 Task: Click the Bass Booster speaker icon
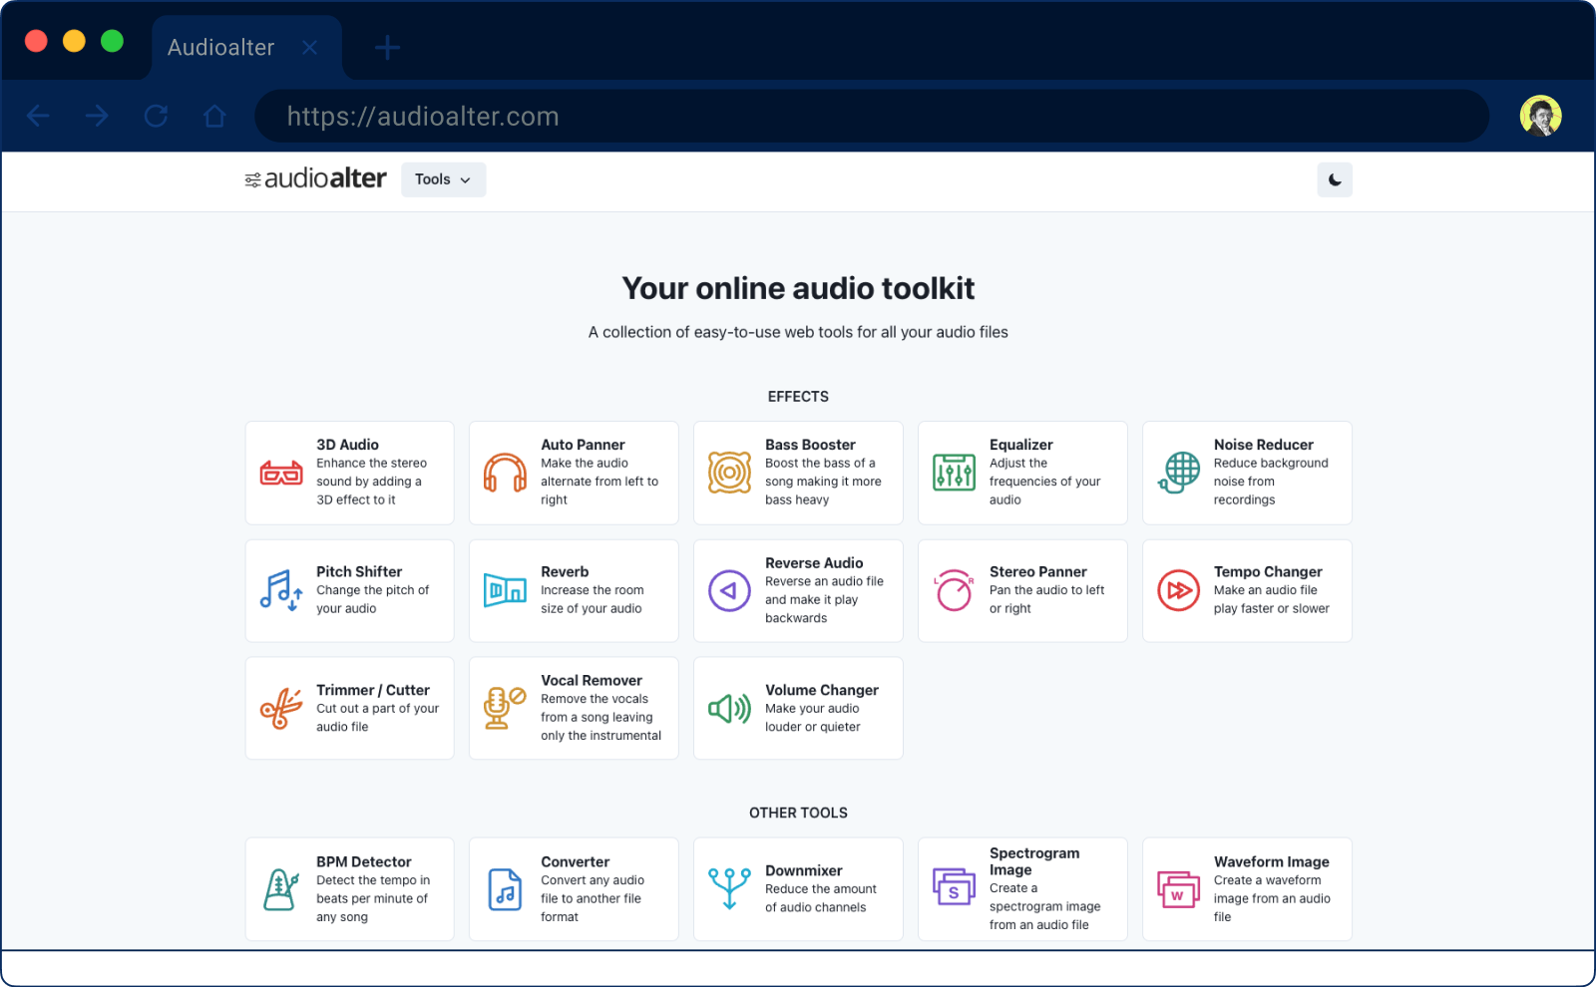pyautogui.click(x=729, y=473)
